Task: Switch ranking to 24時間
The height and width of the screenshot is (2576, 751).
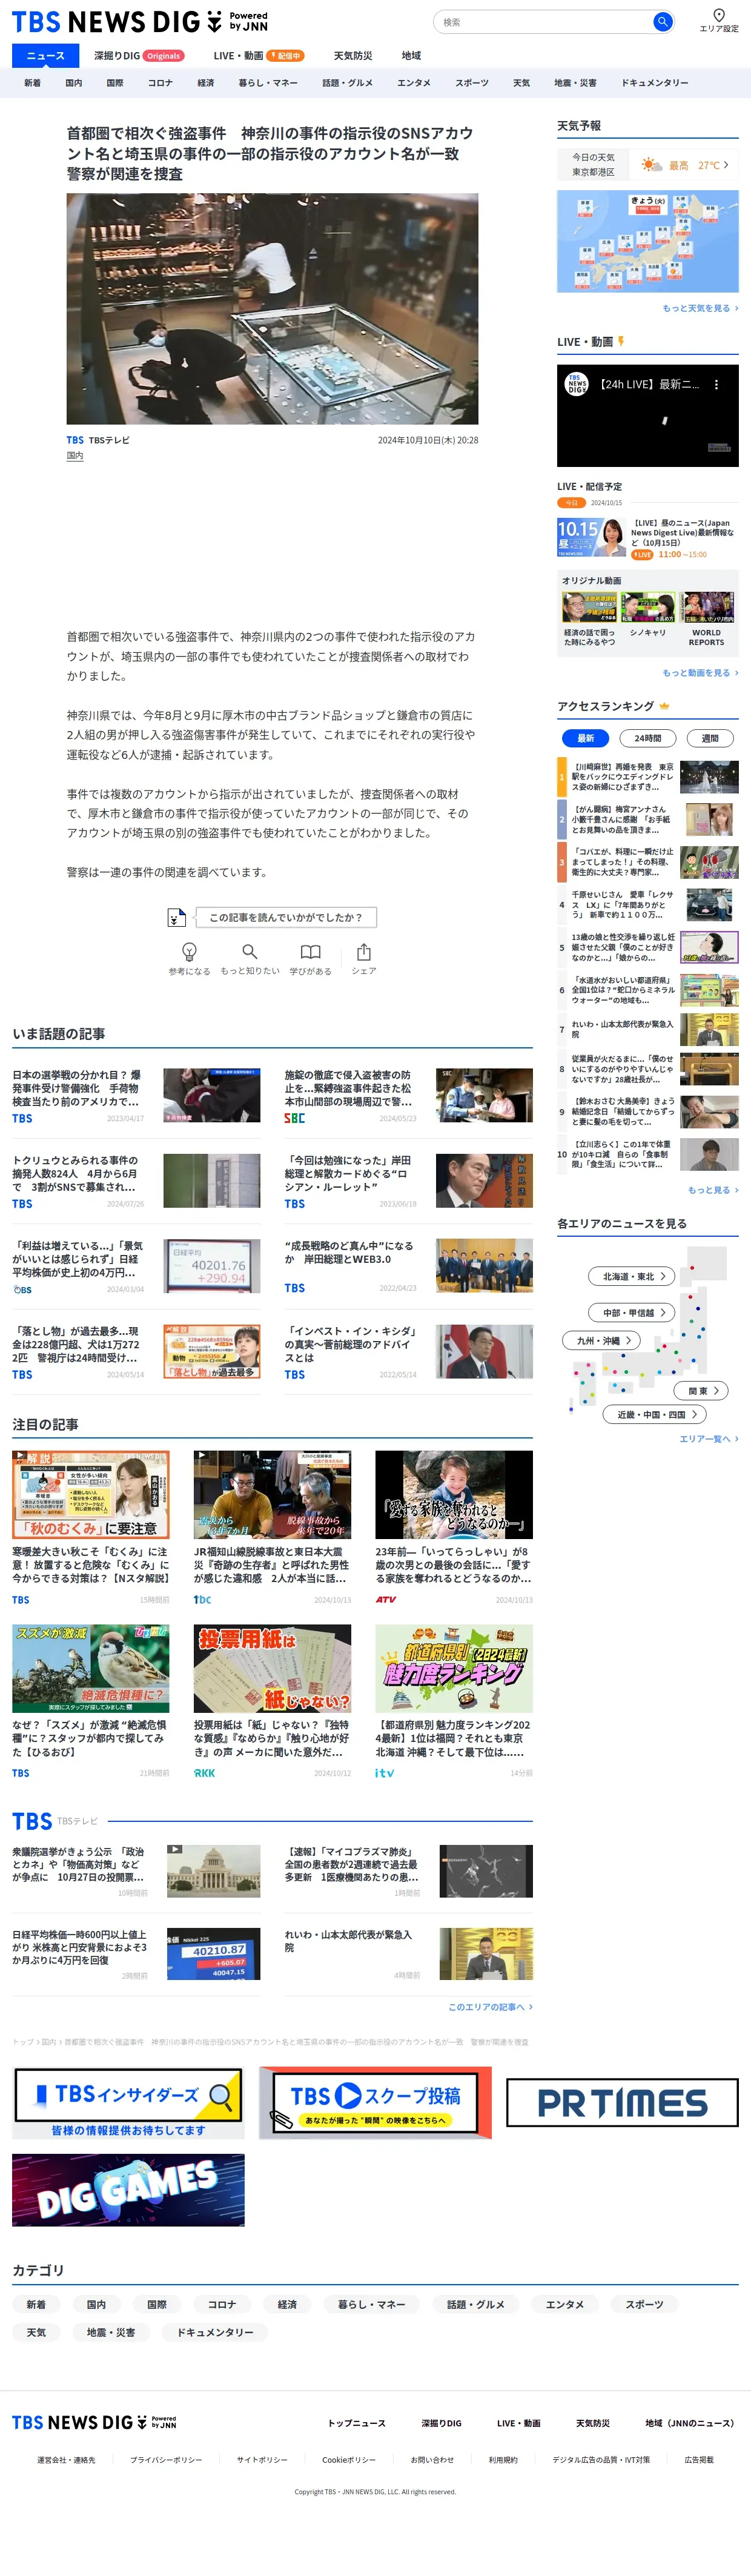Action: (648, 738)
